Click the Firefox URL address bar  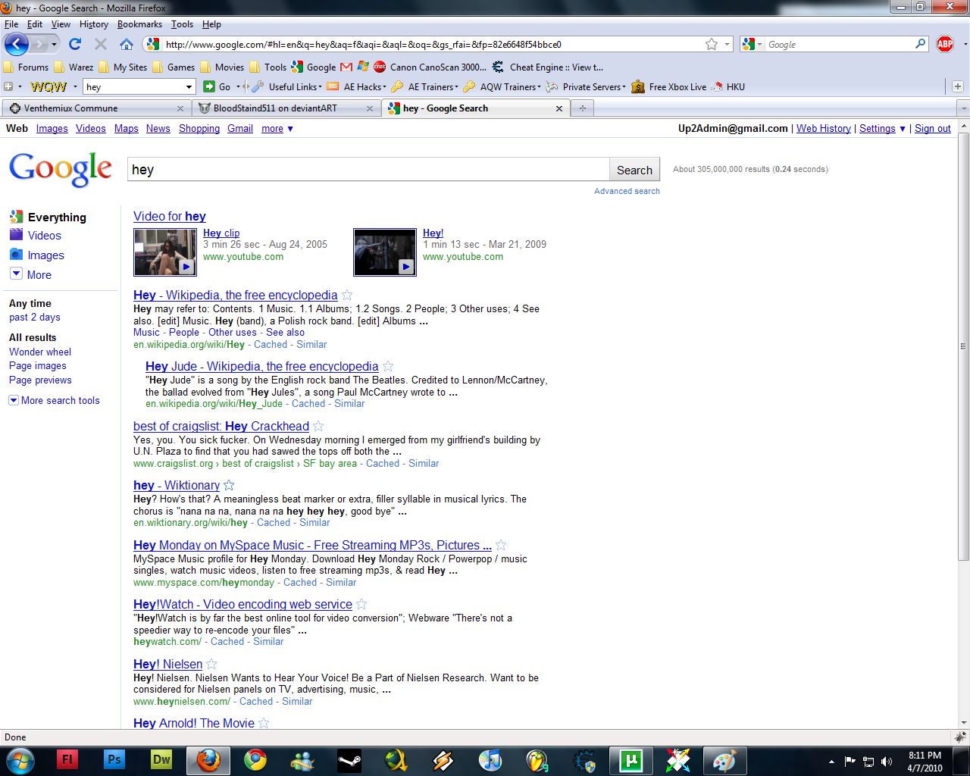pyautogui.click(x=433, y=44)
